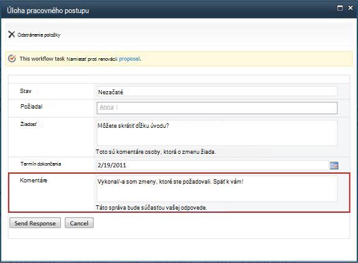Viewport: 358px width, 263px height.
Task: Click the Stav label
Action: 25,91
